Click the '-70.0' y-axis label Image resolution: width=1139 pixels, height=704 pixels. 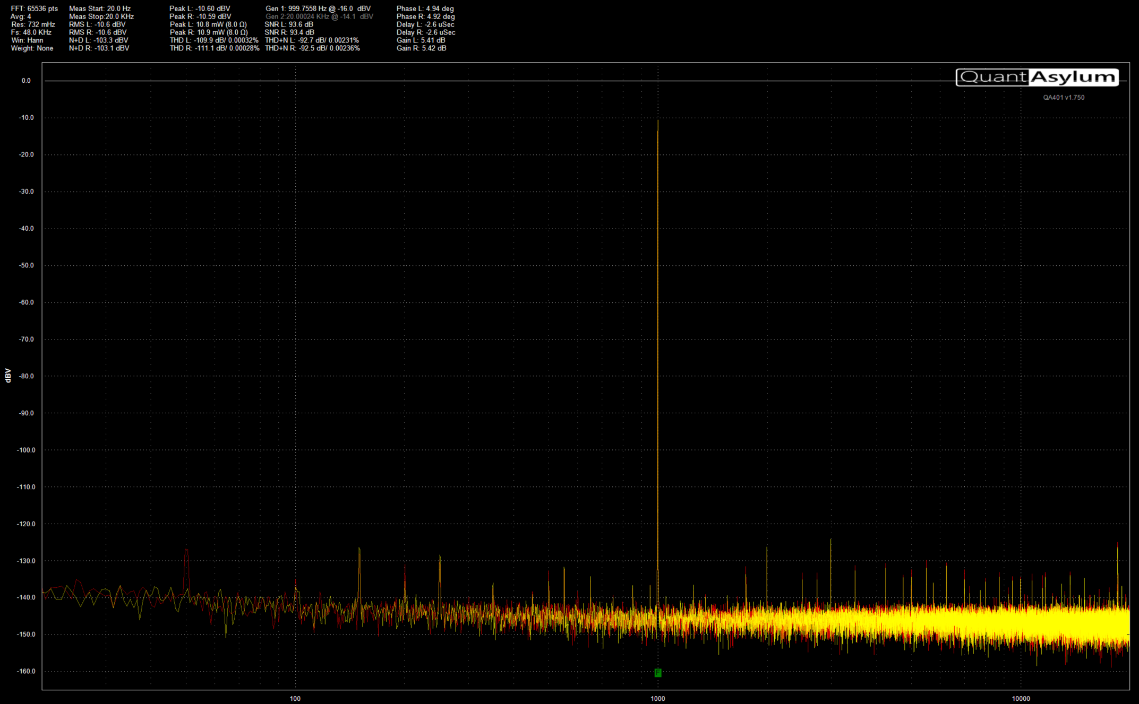pos(26,339)
